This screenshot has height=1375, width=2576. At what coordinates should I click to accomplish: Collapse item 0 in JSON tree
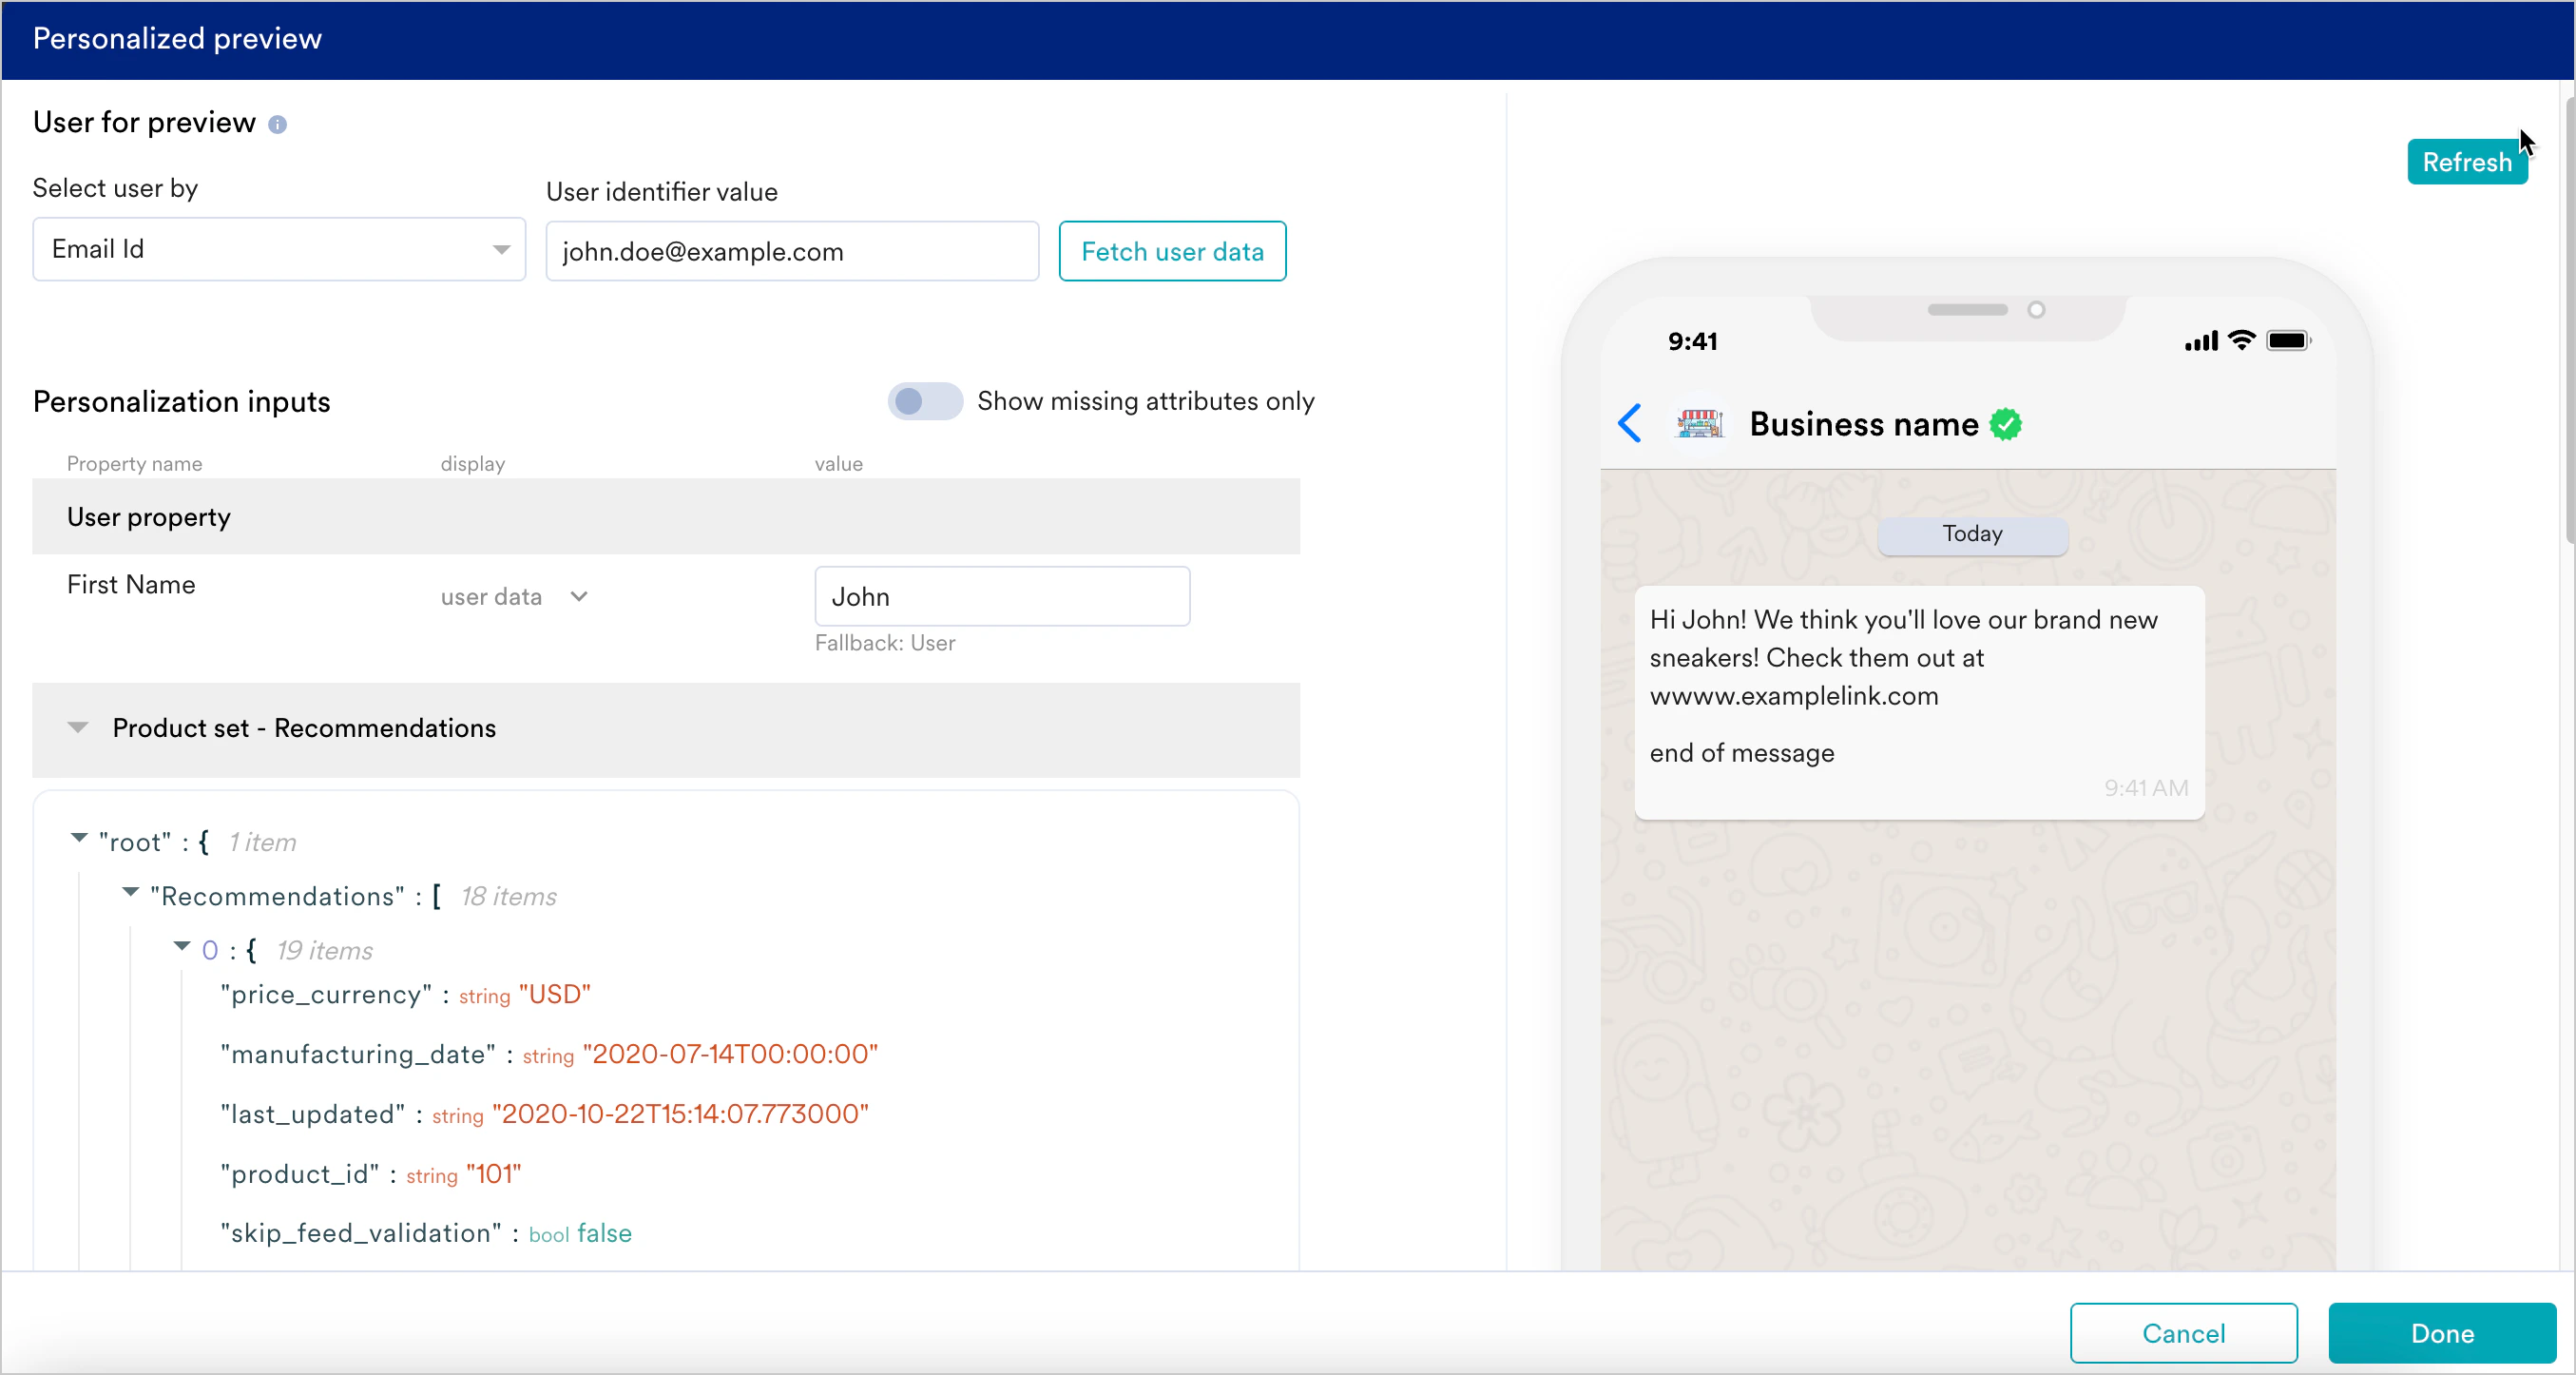[182, 946]
